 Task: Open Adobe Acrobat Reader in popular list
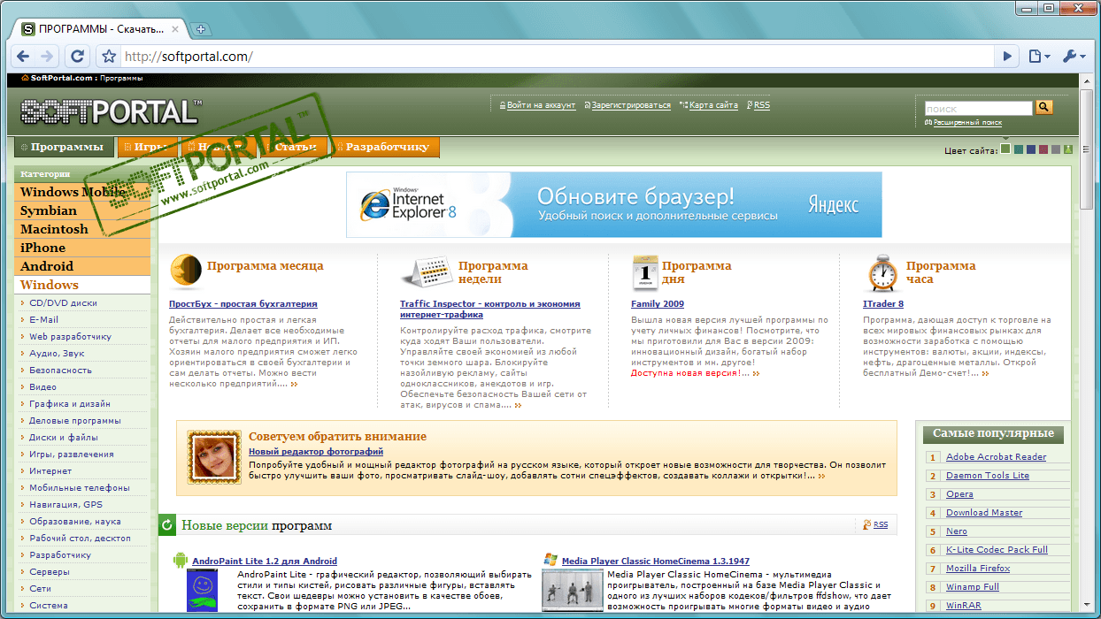pyautogui.click(x=996, y=457)
